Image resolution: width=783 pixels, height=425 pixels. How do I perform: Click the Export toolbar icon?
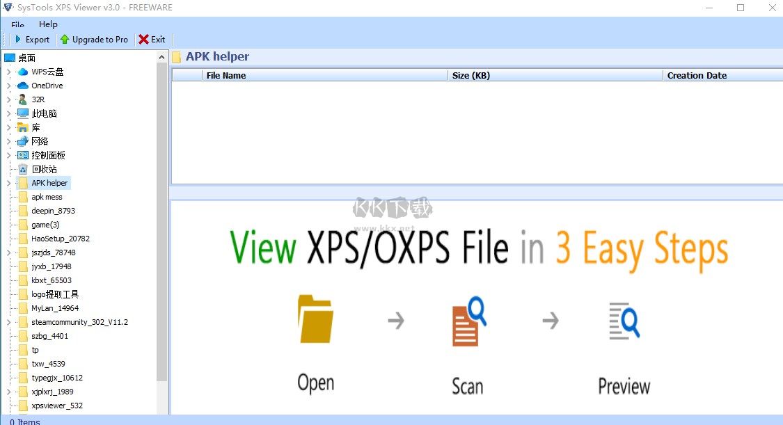pos(19,39)
